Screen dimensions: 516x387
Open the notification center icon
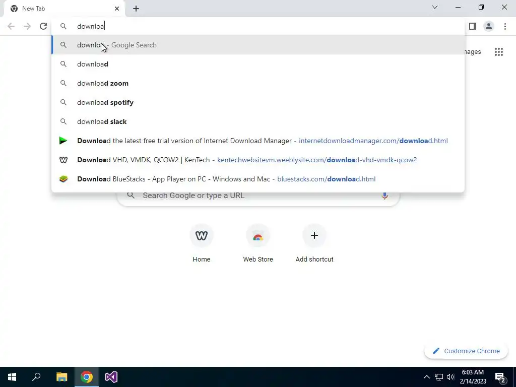coord(500,378)
